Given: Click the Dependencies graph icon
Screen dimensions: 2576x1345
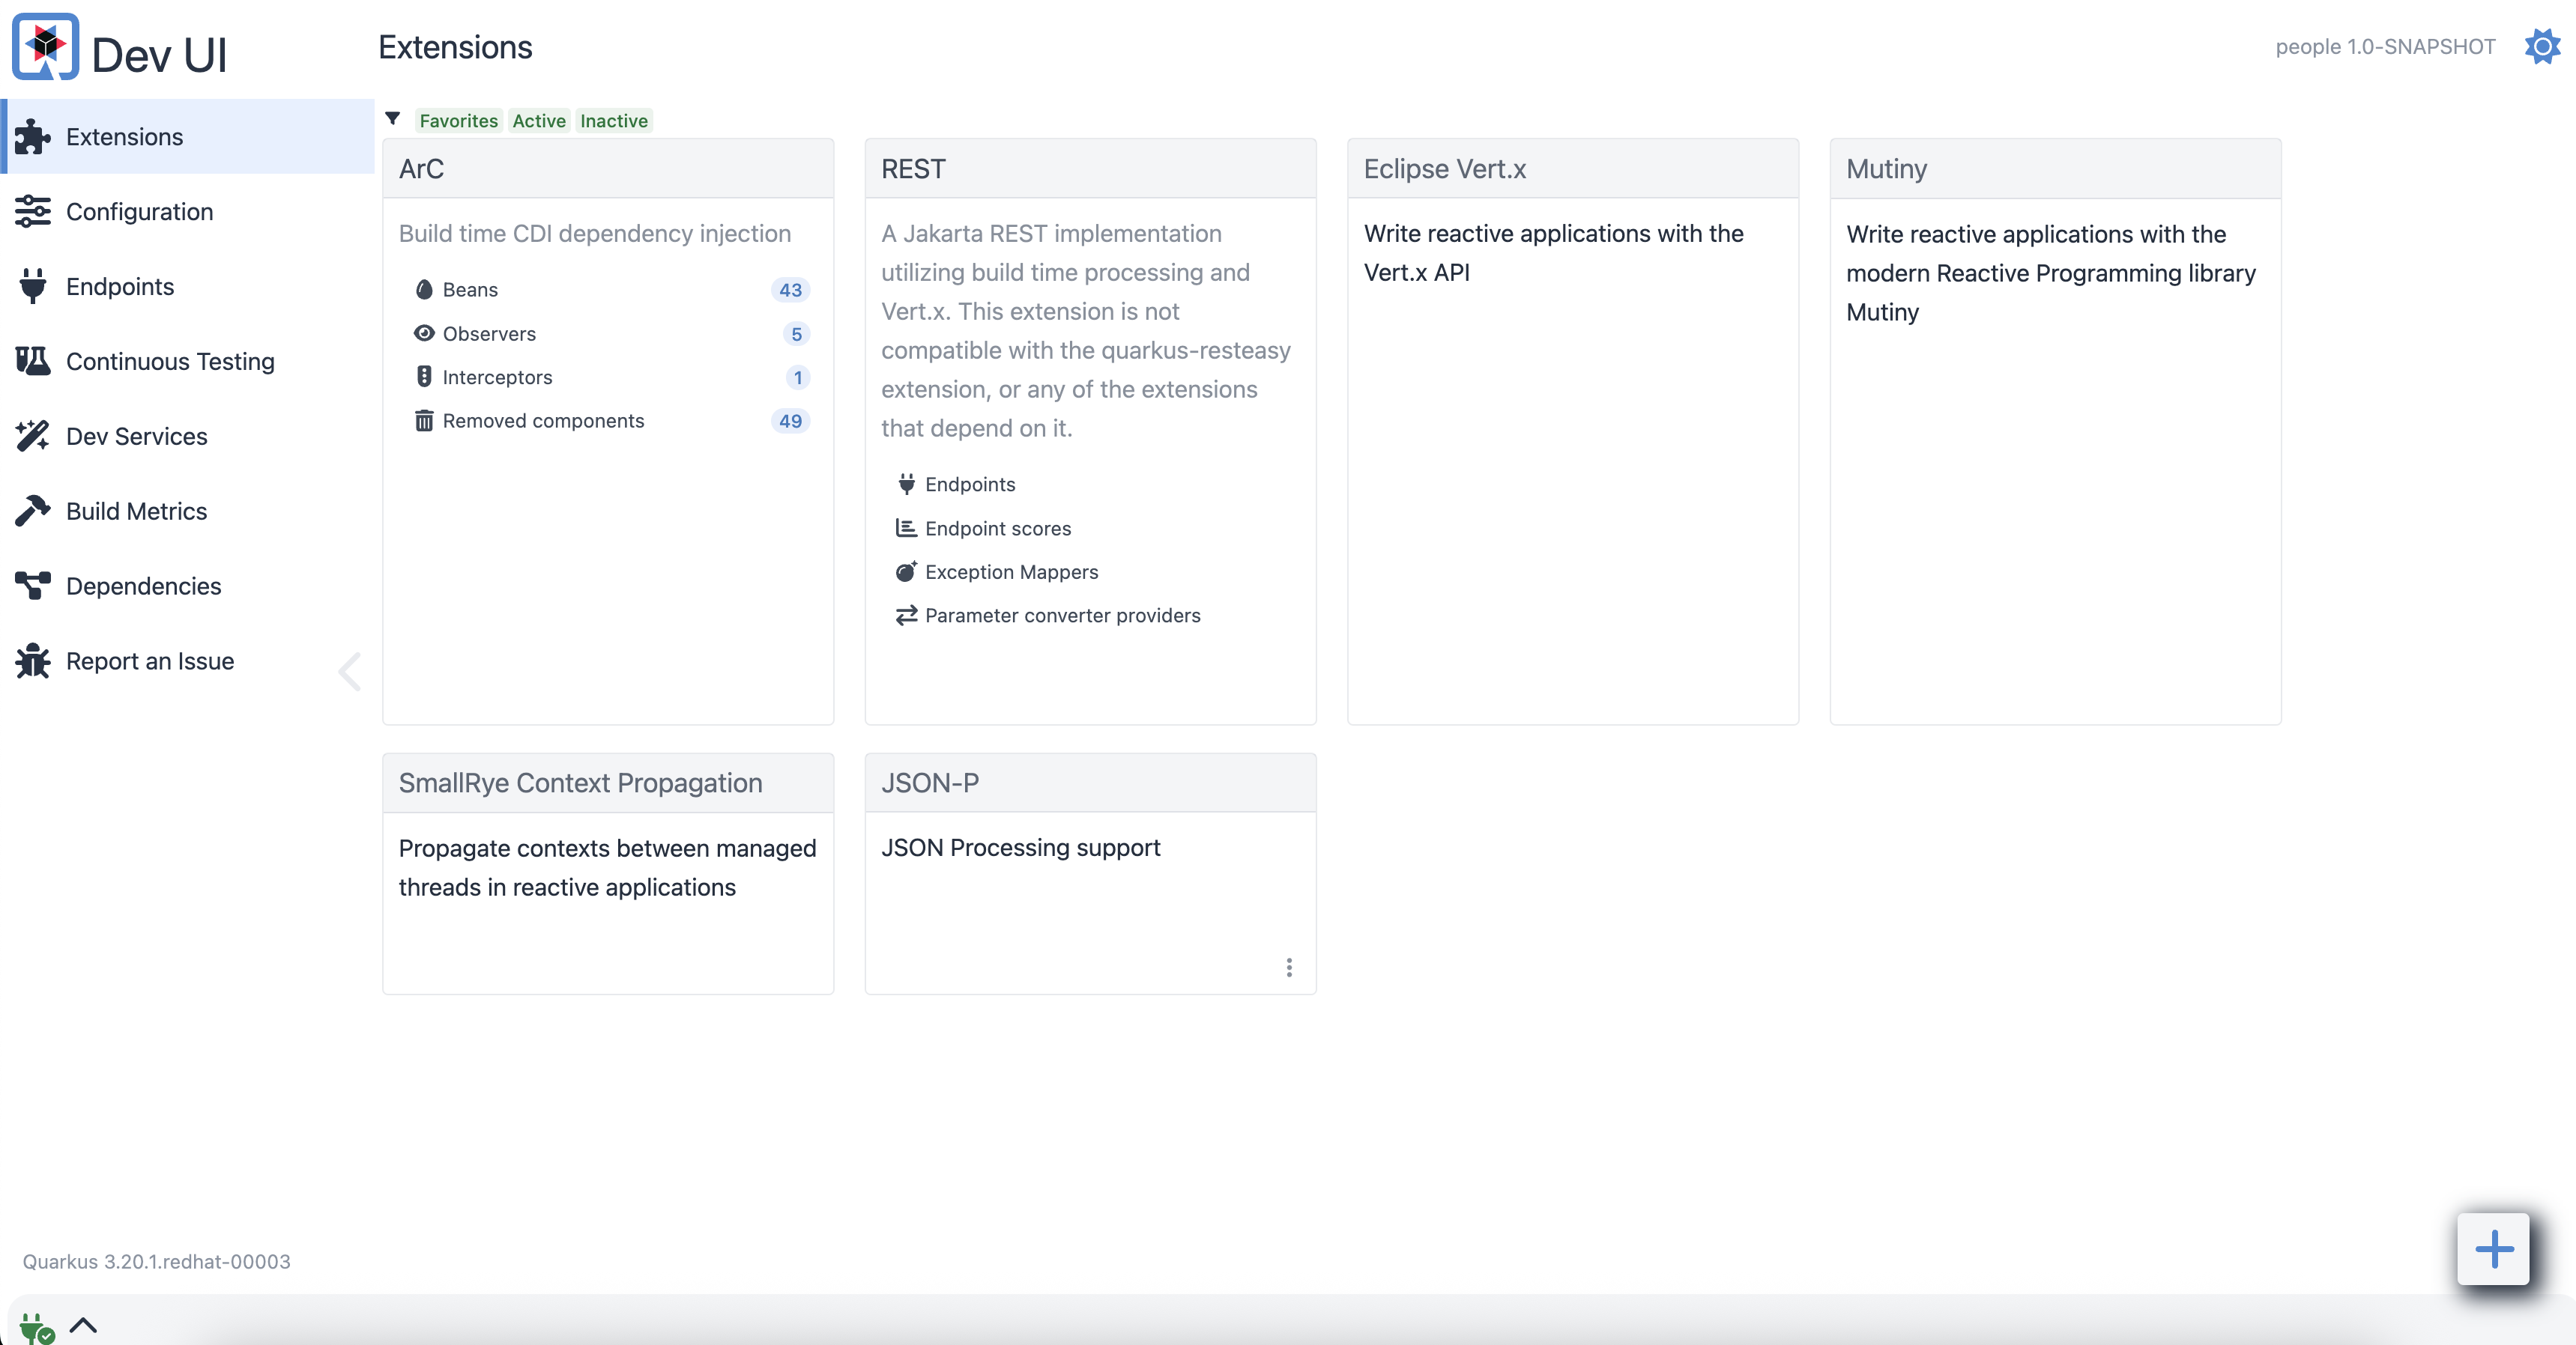Looking at the screenshot, I should [x=32, y=586].
